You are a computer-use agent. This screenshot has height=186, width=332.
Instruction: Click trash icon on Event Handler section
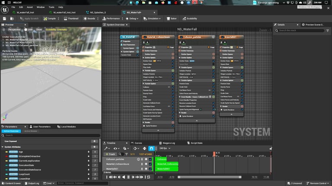210,97
